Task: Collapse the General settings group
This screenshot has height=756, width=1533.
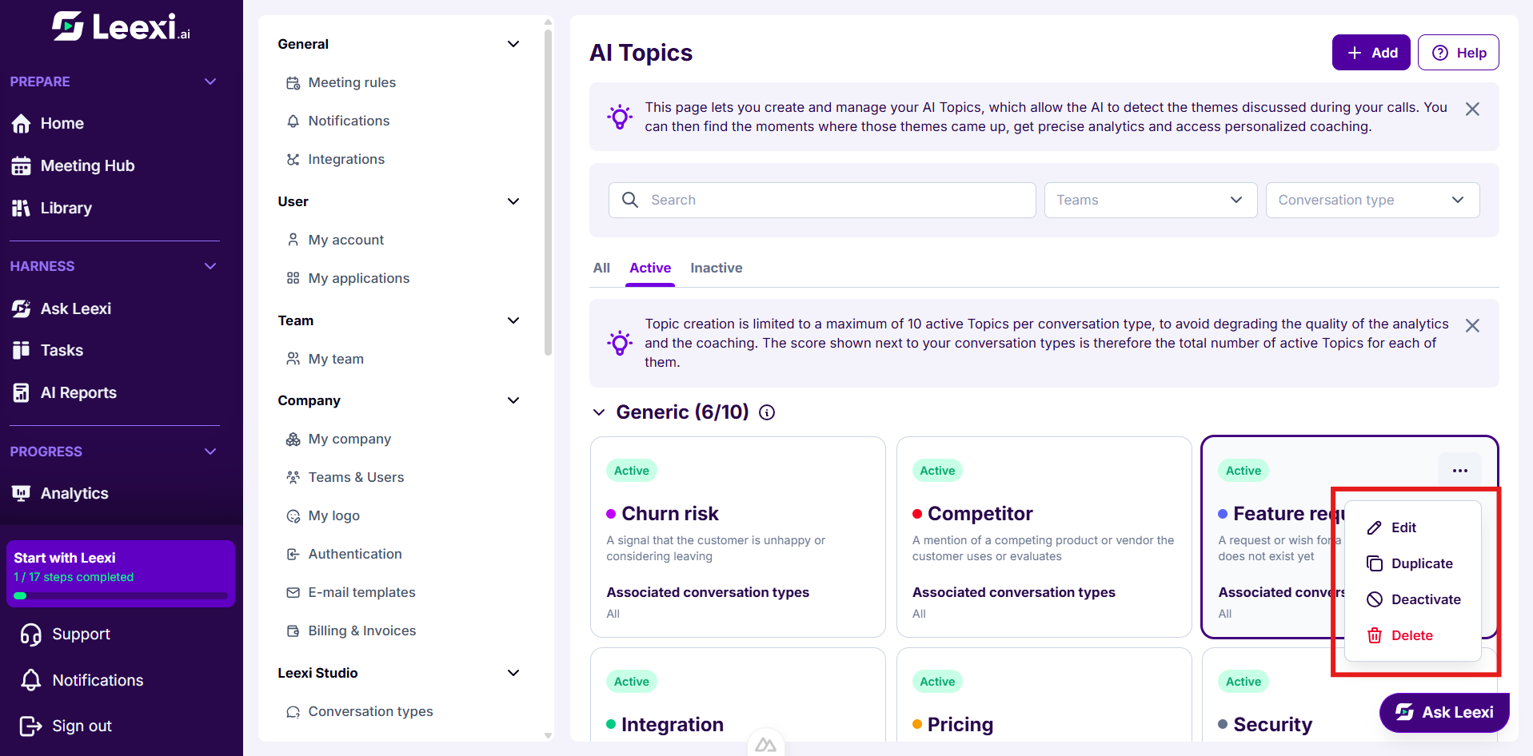Action: coord(513,44)
